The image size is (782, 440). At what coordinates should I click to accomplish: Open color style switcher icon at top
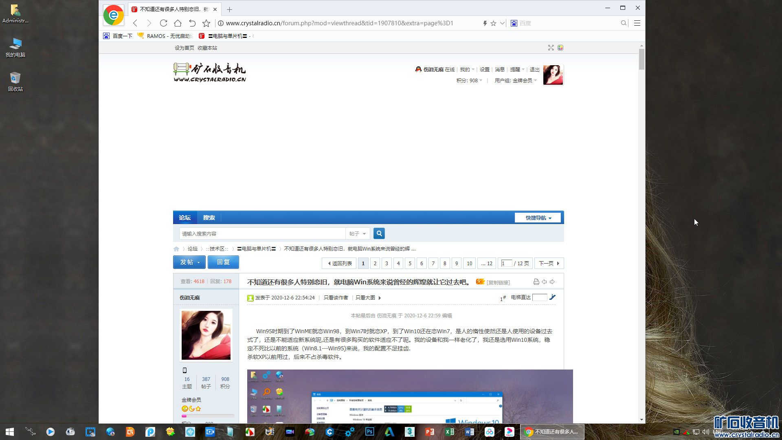[560, 48]
